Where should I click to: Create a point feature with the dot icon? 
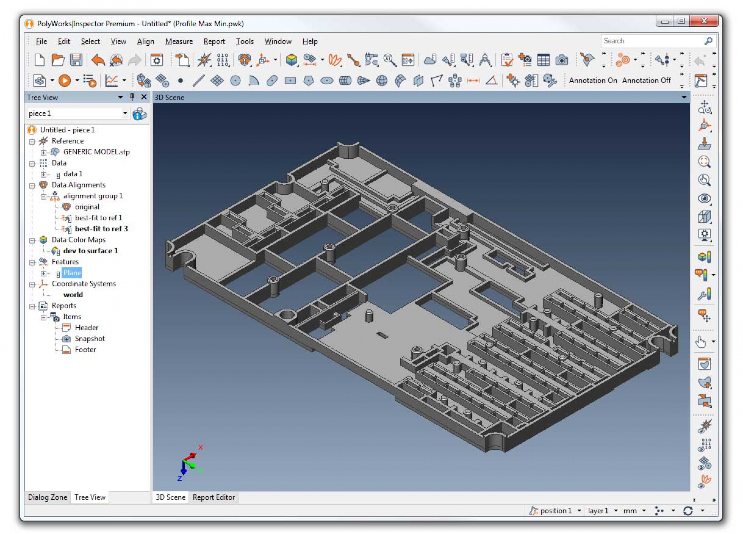(x=180, y=80)
